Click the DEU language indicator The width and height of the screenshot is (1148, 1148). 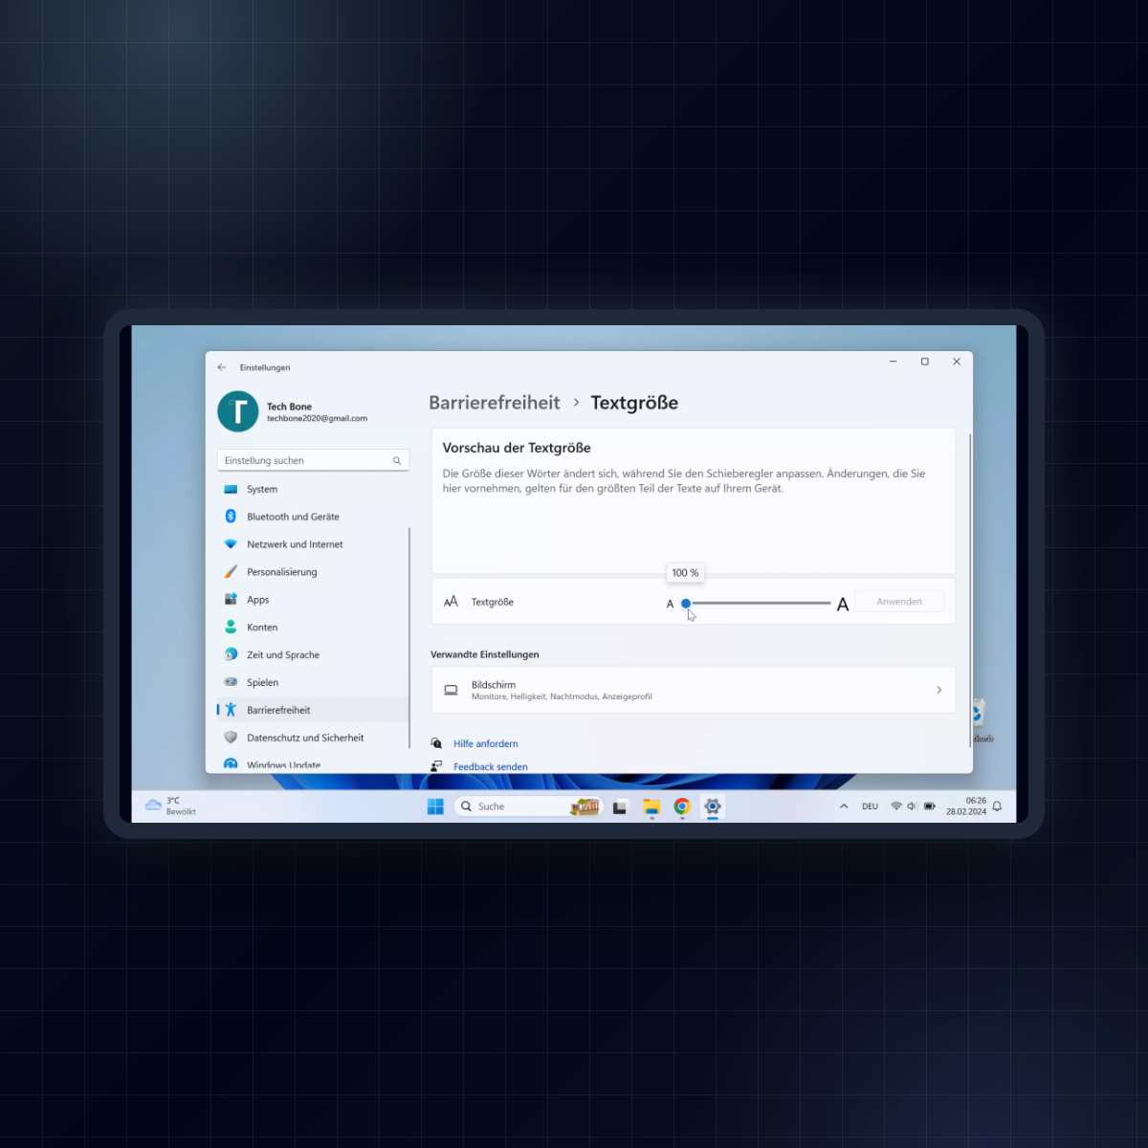pos(870,806)
